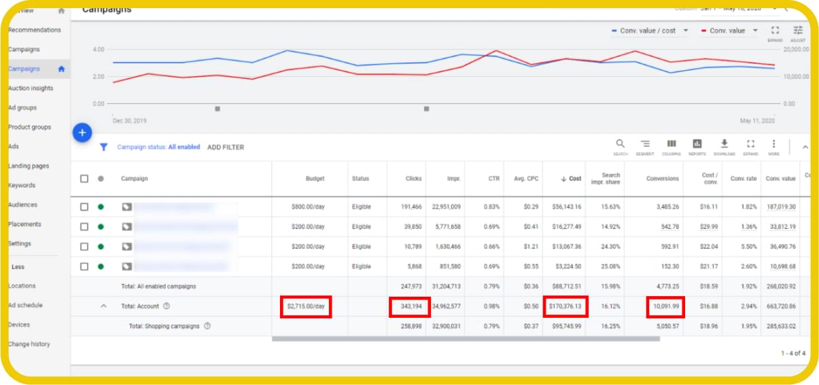The height and width of the screenshot is (385, 819).
Task: Click the ADD FILTER button
Action: [x=225, y=147]
